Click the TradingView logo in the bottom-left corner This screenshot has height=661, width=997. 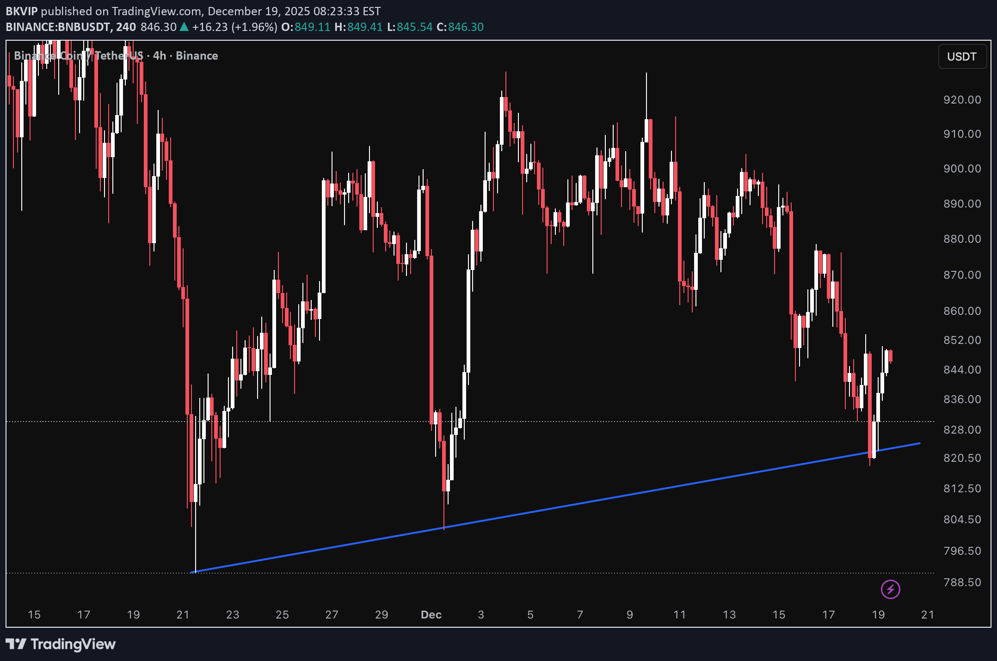(x=60, y=643)
